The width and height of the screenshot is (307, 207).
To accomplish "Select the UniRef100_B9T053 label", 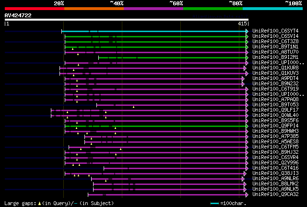I will tap(275, 104).
